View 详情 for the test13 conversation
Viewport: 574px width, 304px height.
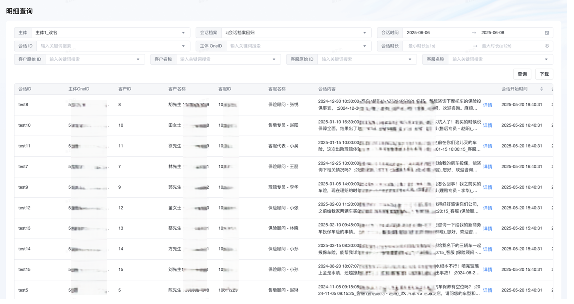click(487, 229)
